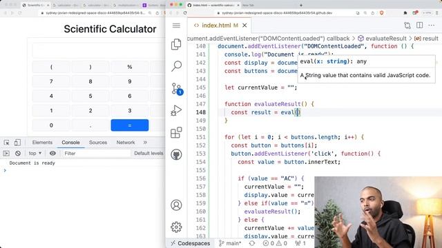Click the calculator 6 button
Image resolution: width=442 pixels, height=248 pixels.
pos(130,96)
